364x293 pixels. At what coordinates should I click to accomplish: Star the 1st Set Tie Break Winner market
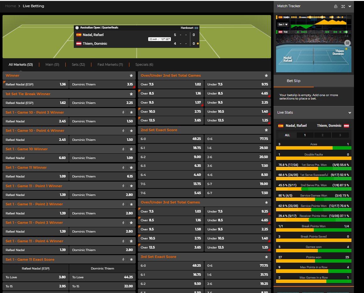(131, 94)
